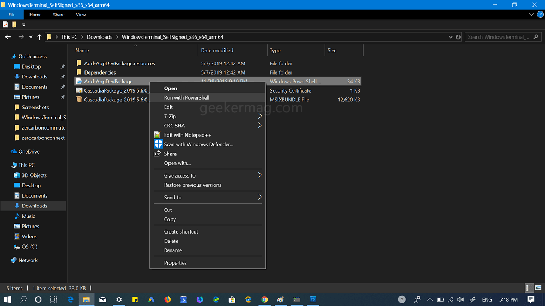Launch Firefox from the taskbar
The image size is (545, 306).
(167, 299)
